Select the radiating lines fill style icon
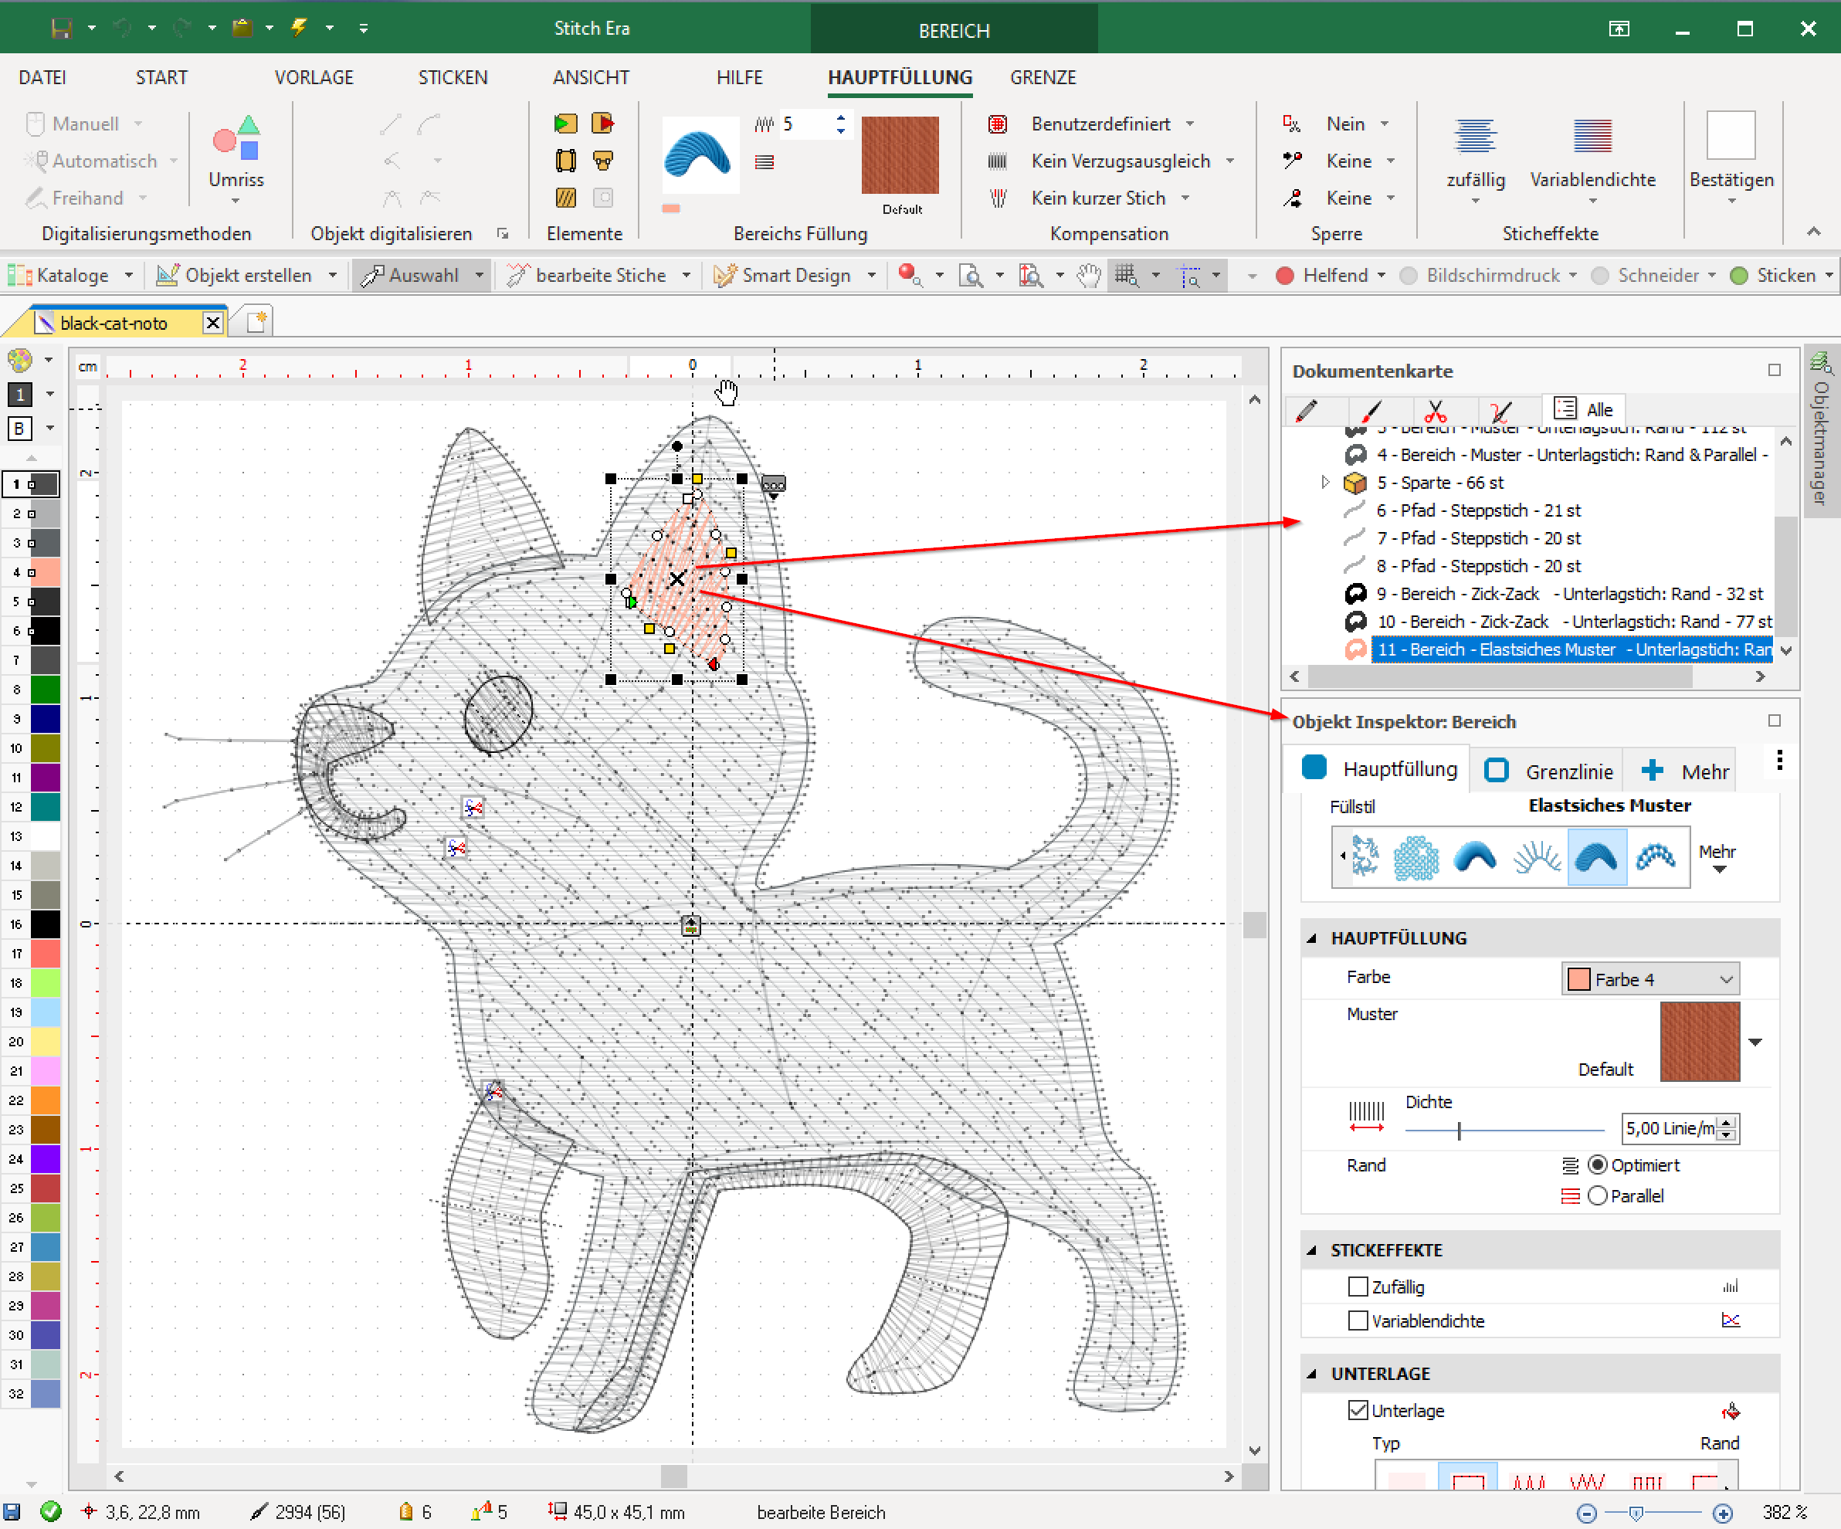The width and height of the screenshot is (1841, 1529). 1536,856
